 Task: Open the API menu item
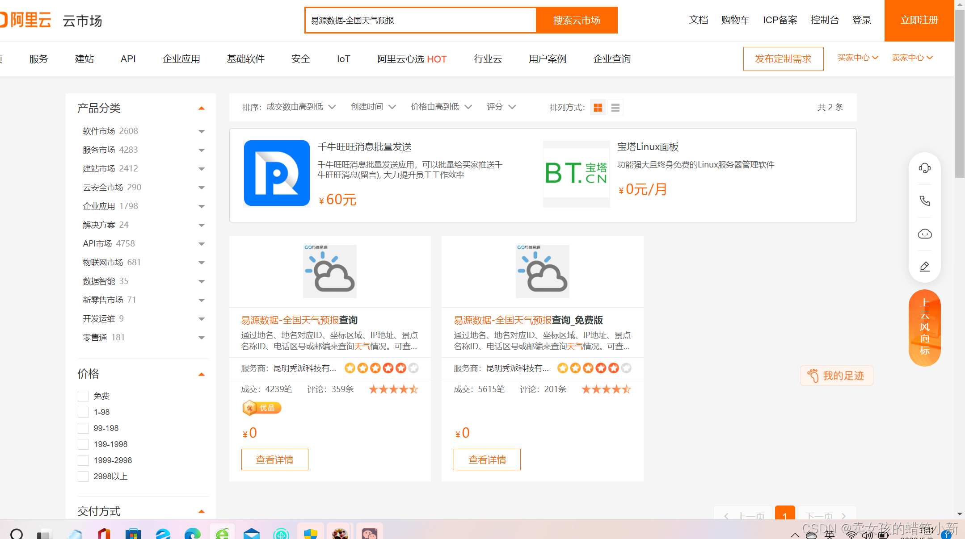(128, 59)
